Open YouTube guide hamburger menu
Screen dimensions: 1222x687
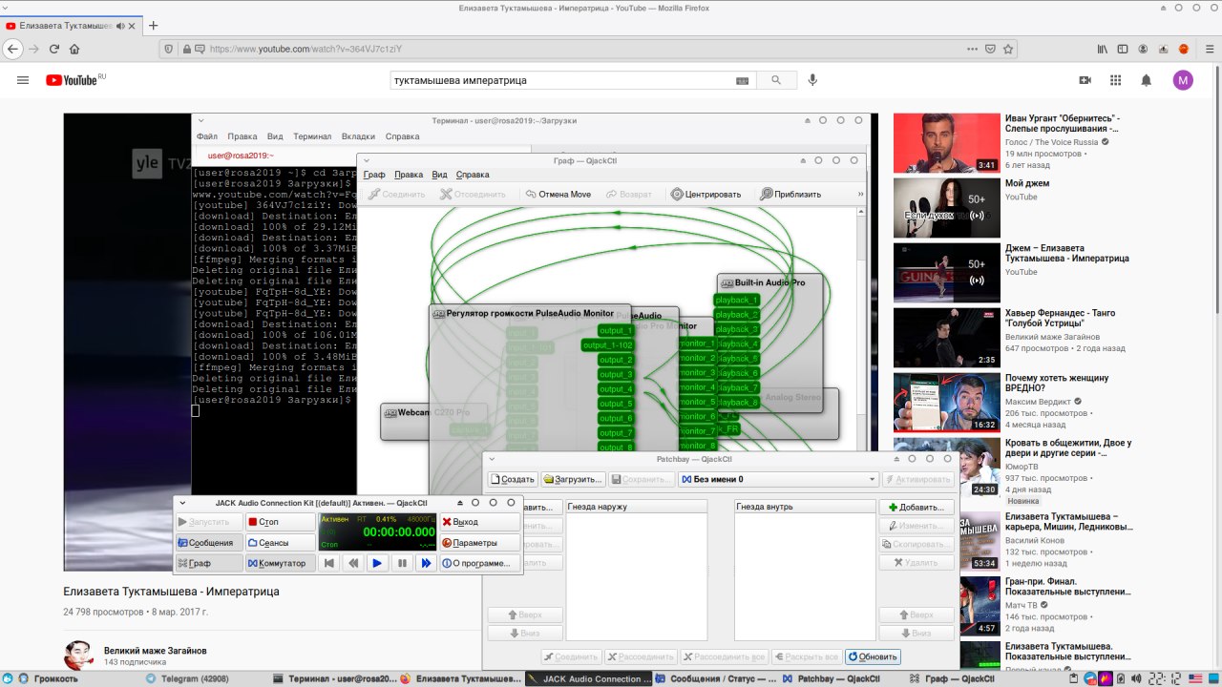coord(23,80)
